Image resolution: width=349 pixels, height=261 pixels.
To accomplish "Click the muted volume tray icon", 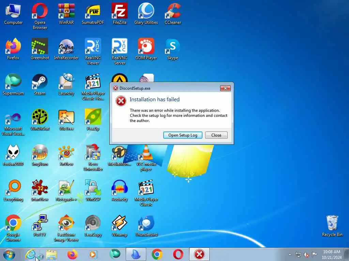I will (x=306, y=255).
